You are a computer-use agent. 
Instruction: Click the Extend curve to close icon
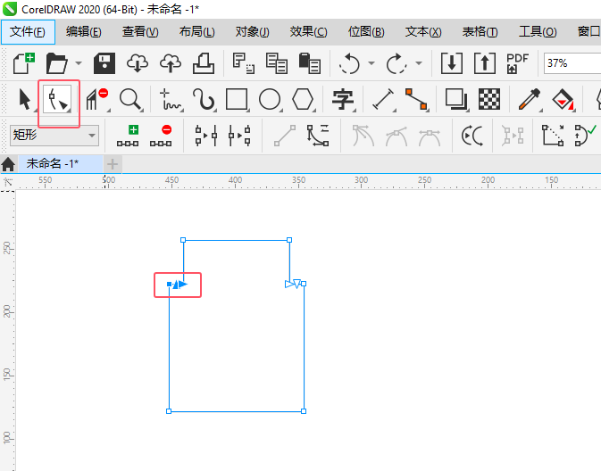coord(552,136)
